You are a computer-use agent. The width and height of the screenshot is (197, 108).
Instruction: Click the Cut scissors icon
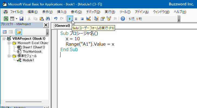tap(29, 19)
